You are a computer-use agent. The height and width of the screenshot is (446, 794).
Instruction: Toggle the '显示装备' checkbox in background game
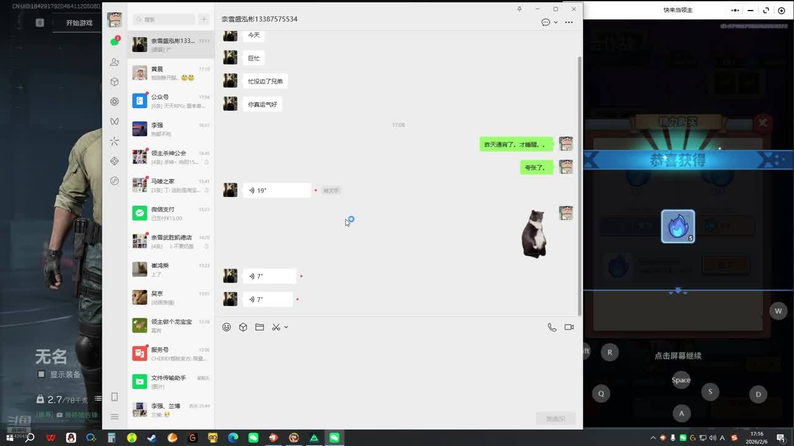point(42,374)
